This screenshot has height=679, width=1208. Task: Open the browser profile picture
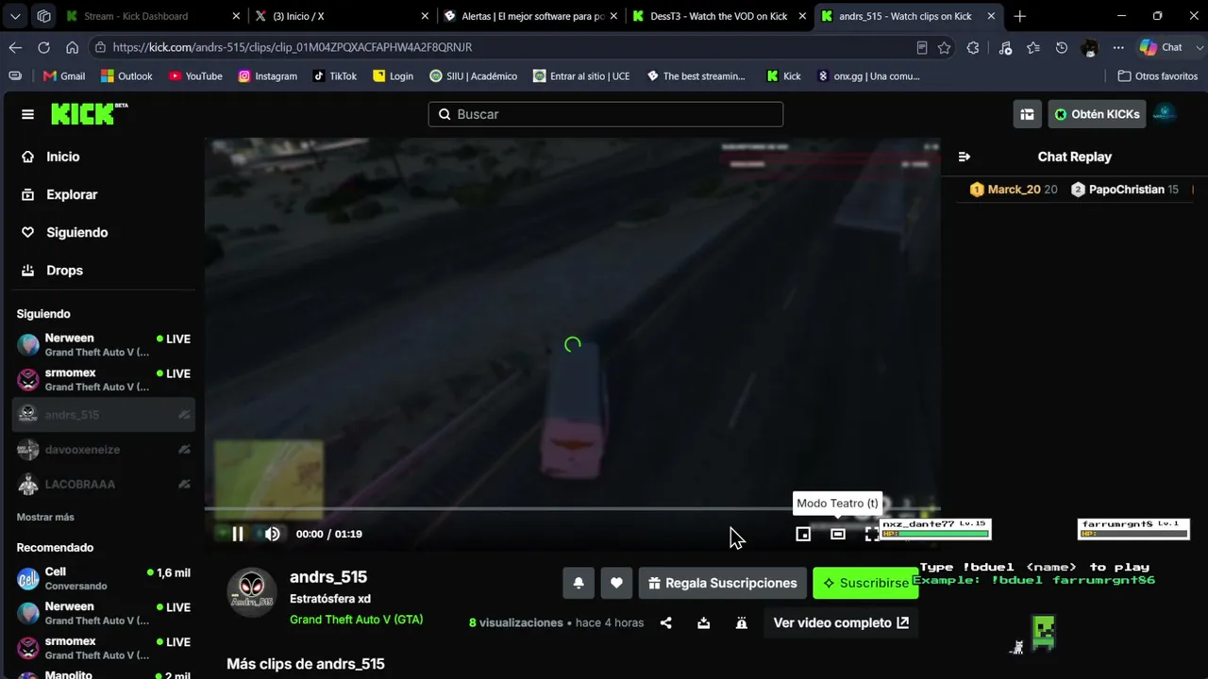tap(1090, 47)
